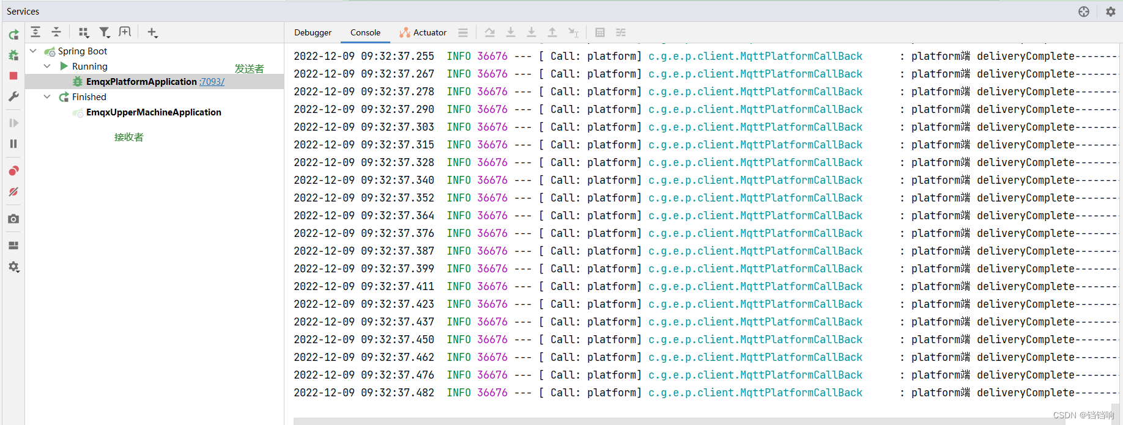Click the log line timestamped 09:32:37.482
This screenshot has height=425, width=1123.
click(x=705, y=393)
